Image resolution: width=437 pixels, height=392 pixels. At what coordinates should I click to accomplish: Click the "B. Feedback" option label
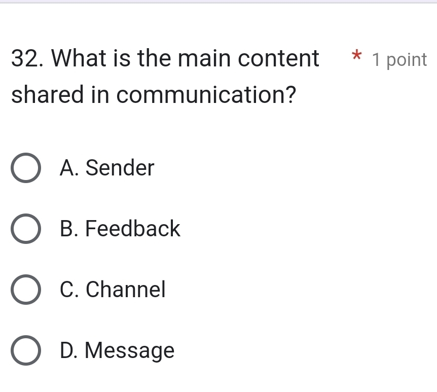tap(120, 229)
